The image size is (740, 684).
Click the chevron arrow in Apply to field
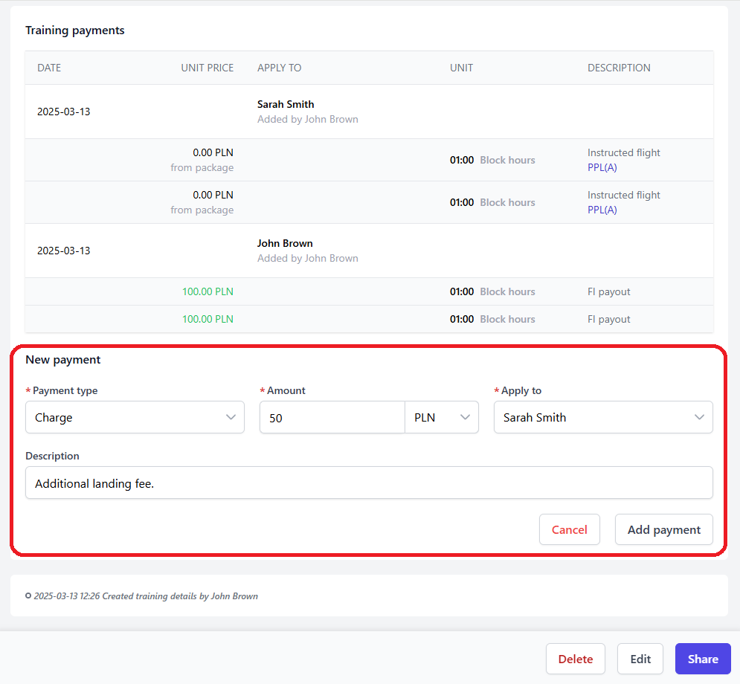(x=699, y=417)
